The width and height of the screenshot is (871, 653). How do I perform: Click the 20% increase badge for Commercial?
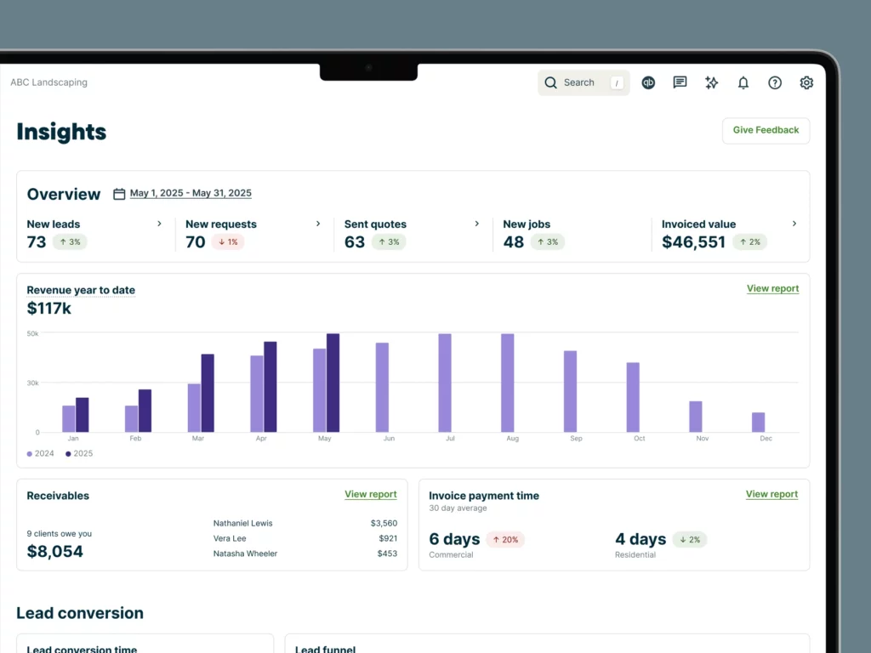(x=505, y=539)
